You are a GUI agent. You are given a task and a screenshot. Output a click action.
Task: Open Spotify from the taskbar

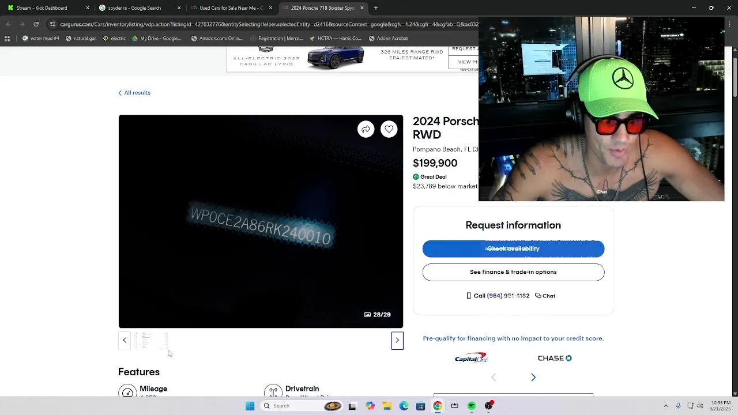(472, 406)
